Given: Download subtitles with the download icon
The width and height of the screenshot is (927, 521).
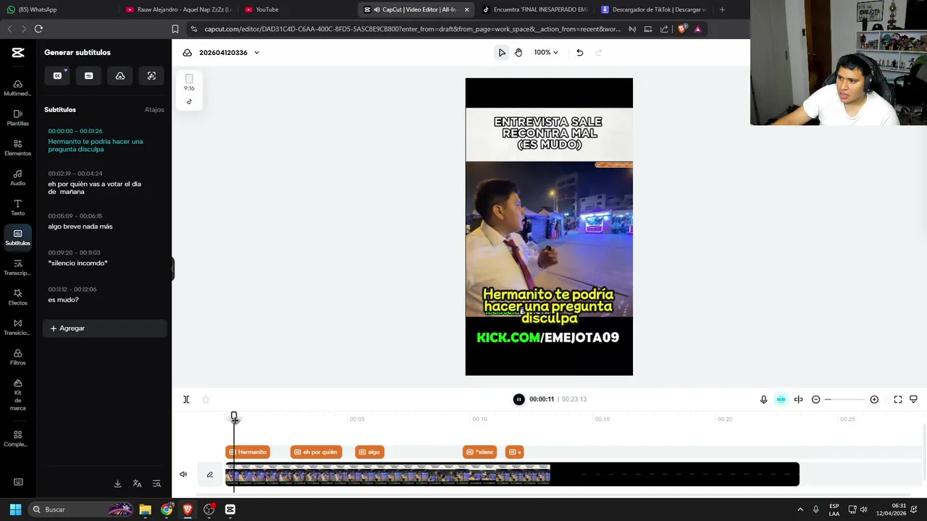Looking at the screenshot, I should coord(118,483).
